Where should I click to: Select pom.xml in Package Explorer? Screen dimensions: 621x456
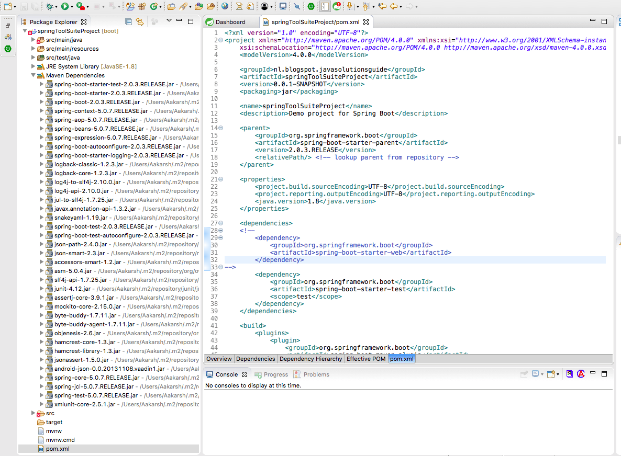click(58, 449)
